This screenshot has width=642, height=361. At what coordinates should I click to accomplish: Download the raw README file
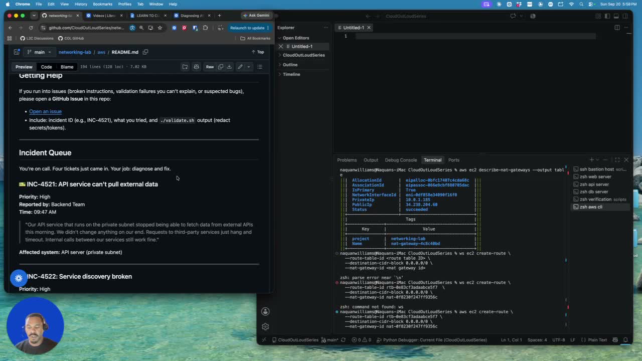tap(229, 67)
